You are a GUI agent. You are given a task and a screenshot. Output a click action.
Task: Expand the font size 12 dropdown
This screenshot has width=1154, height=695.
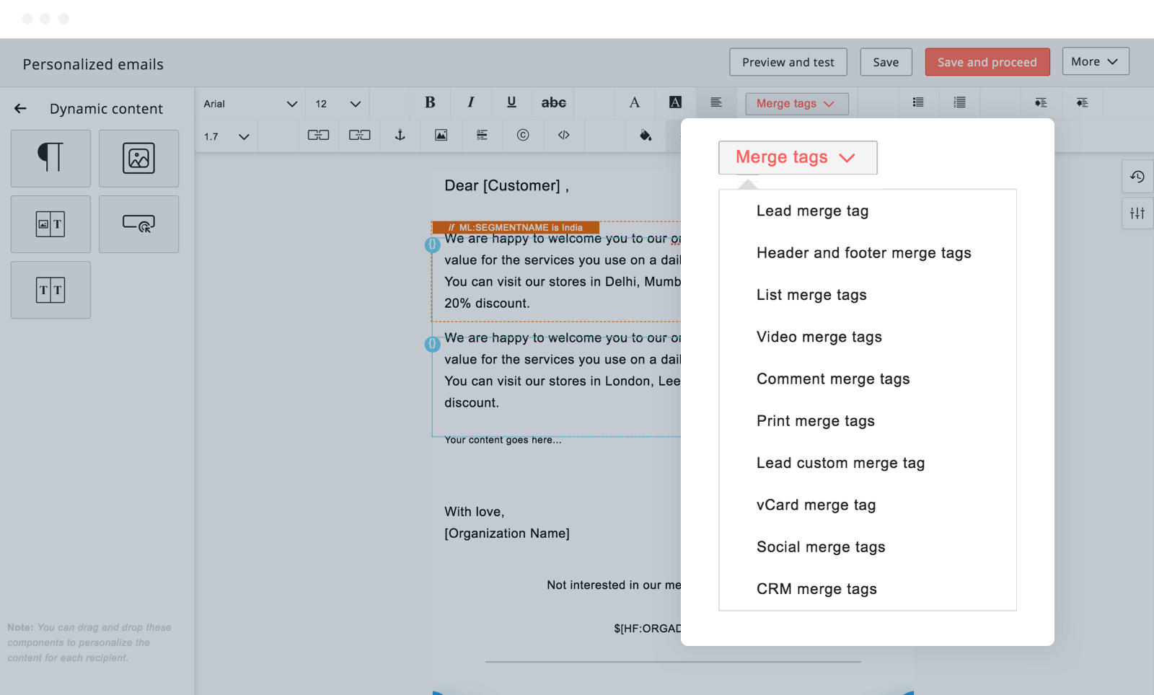coord(338,104)
